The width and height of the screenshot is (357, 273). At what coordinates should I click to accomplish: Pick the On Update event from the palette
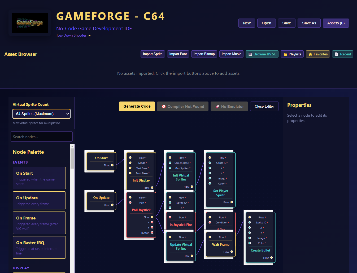[x=39, y=200]
